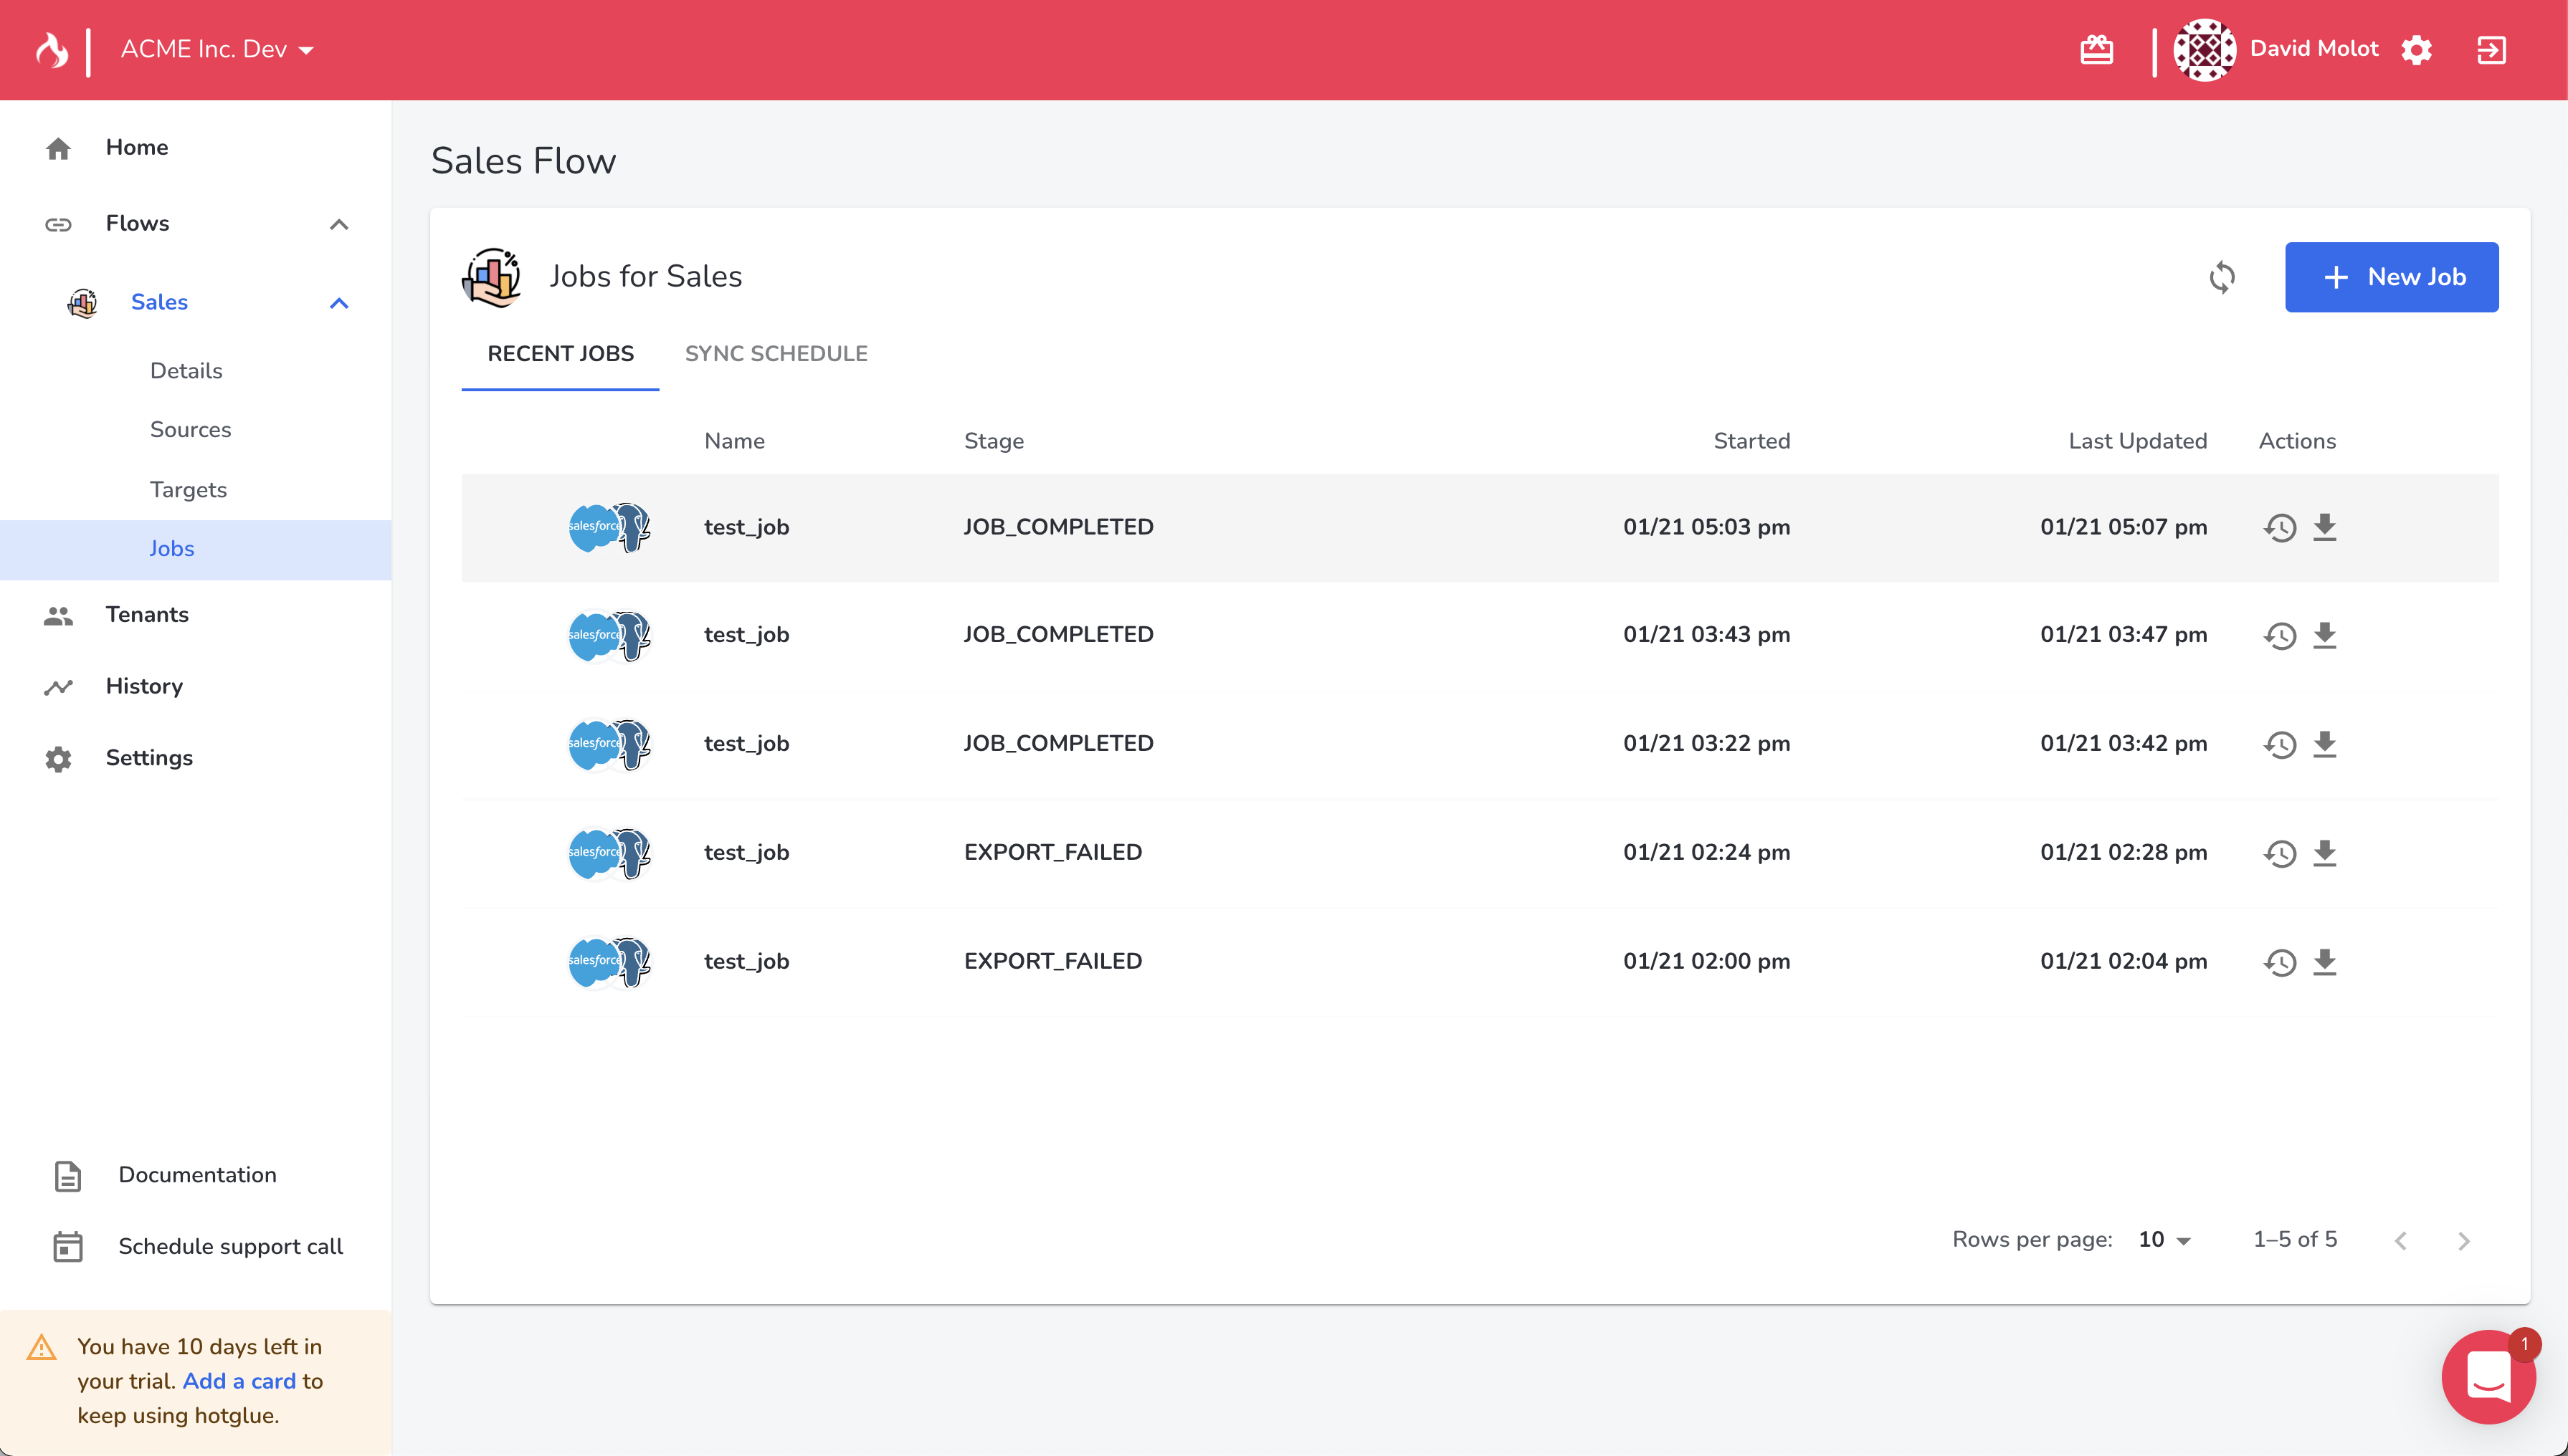Click the sidebar Settings gear icon

point(58,759)
